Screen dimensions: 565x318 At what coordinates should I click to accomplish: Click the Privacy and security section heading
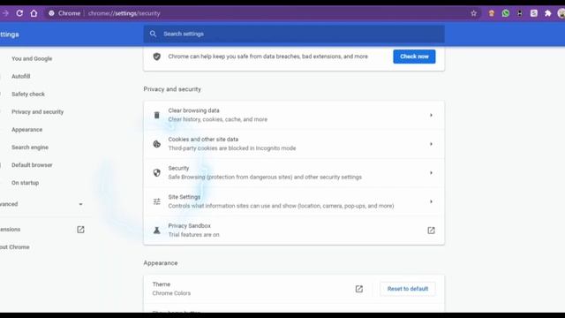[172, 89]
